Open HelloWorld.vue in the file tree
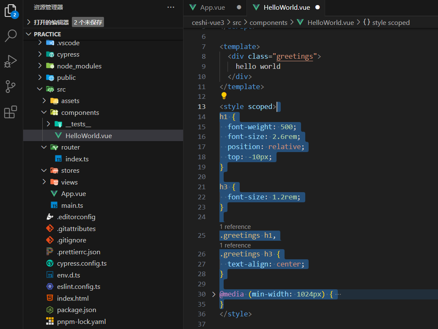438x329 pixels. (x=103, y=136)
